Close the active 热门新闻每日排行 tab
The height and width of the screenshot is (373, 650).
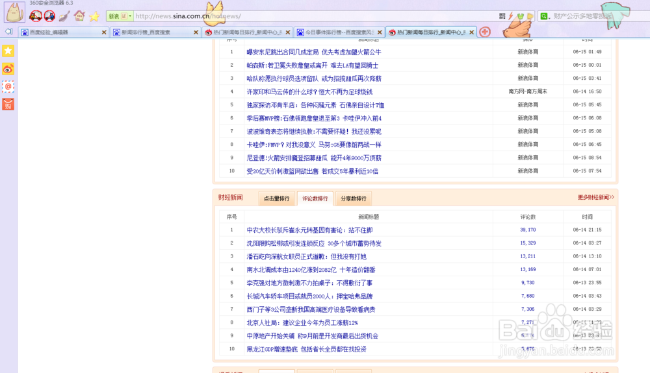point(472,32)
